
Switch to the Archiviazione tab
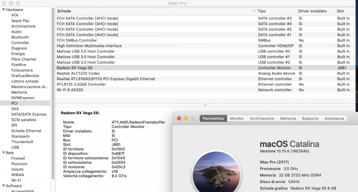(262, 118)
